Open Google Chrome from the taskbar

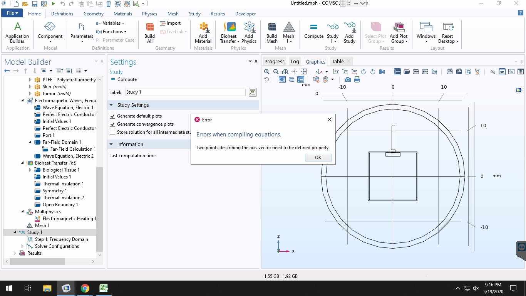(x=85, y=288)
